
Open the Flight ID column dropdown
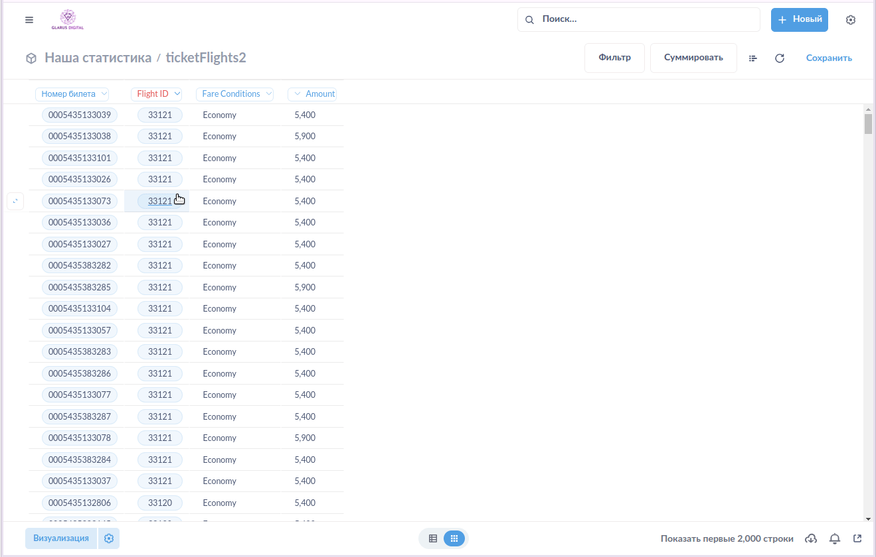coord(157,94)
